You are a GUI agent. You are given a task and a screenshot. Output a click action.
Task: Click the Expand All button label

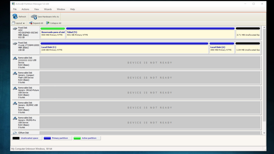click(x=38, y=23)
